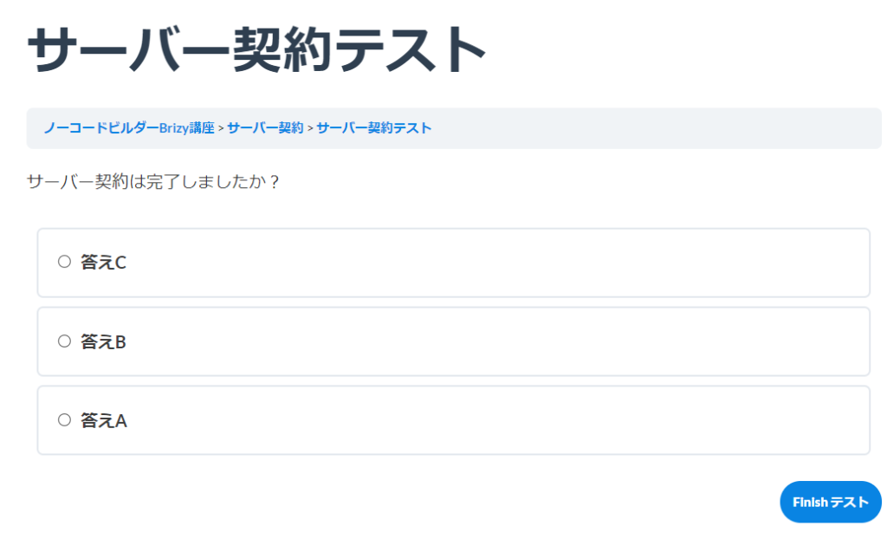Click the 答えB label text
The width and height of the screenshot is (887, 552).
(103, 342)
